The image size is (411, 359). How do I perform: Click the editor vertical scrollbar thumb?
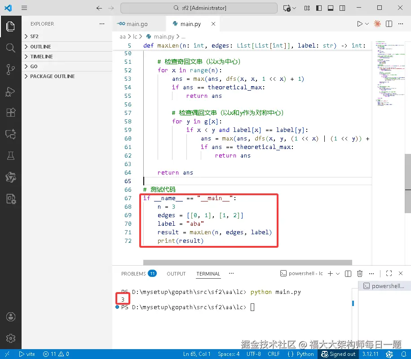[x=408, y=183]
